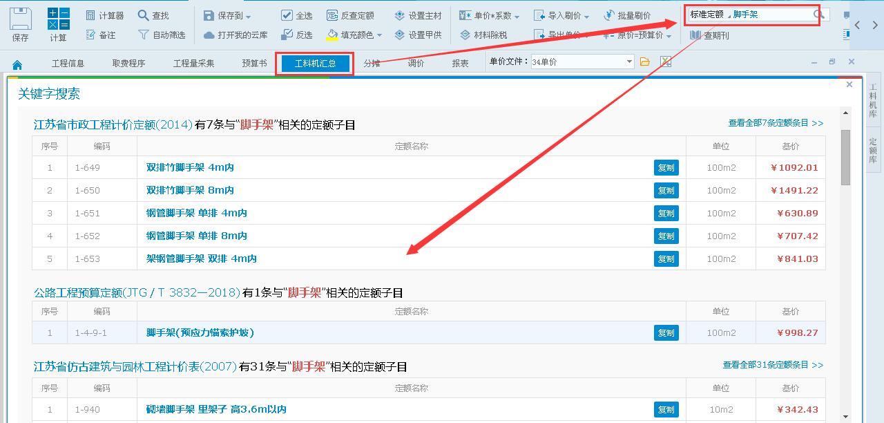Open the 脚手架(预应力锚索护坡) quota item
The height and width of the screenshot is (423, 884).
(x=200, y=332)
